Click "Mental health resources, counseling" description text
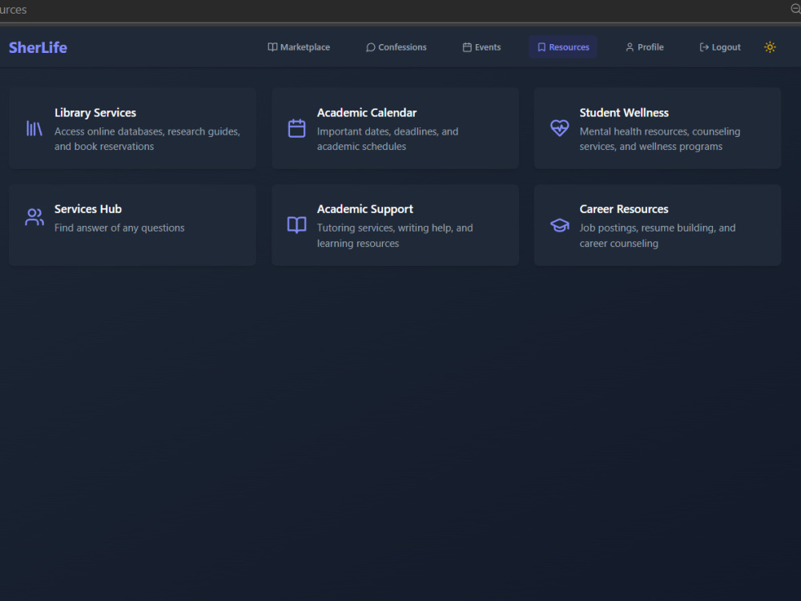The width and height of the screenshot is (801, 601). pyautogui.click(x=659, y=131)
